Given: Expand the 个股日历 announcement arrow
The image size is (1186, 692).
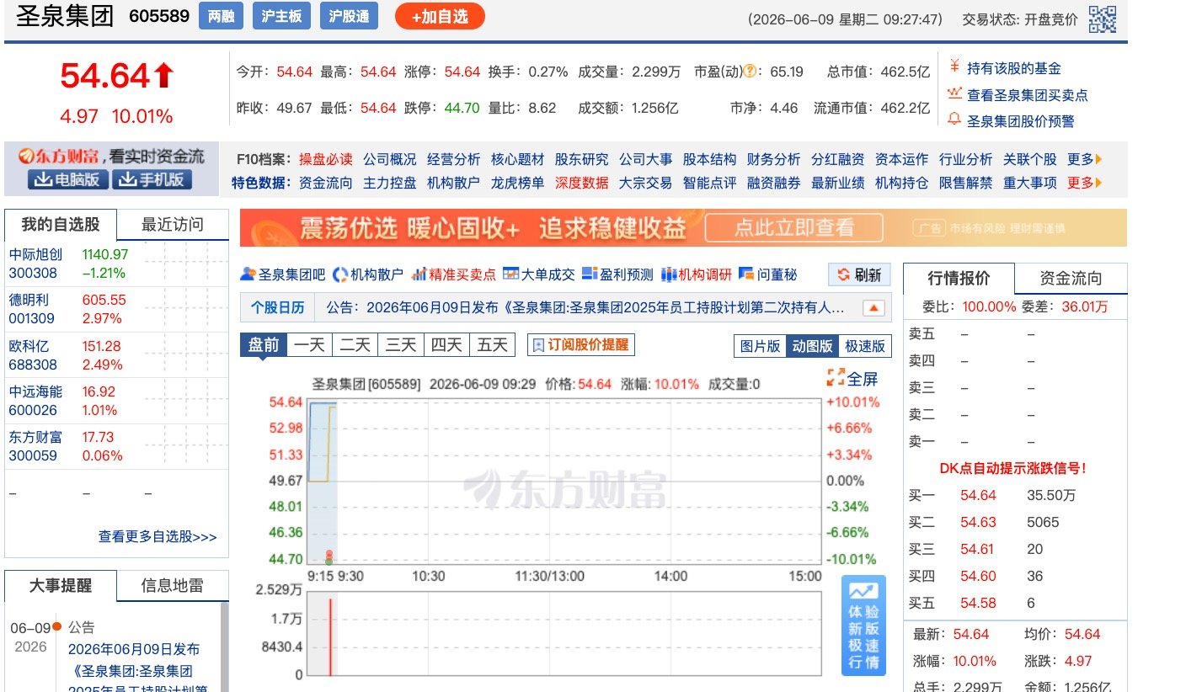Looking at the screenshot, I should (x=873, y=308).
